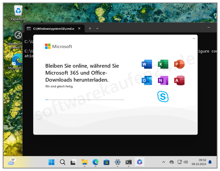Click the PowerPoint icon in the installer
The image size is (220, 171).
[x=179, y=64]
